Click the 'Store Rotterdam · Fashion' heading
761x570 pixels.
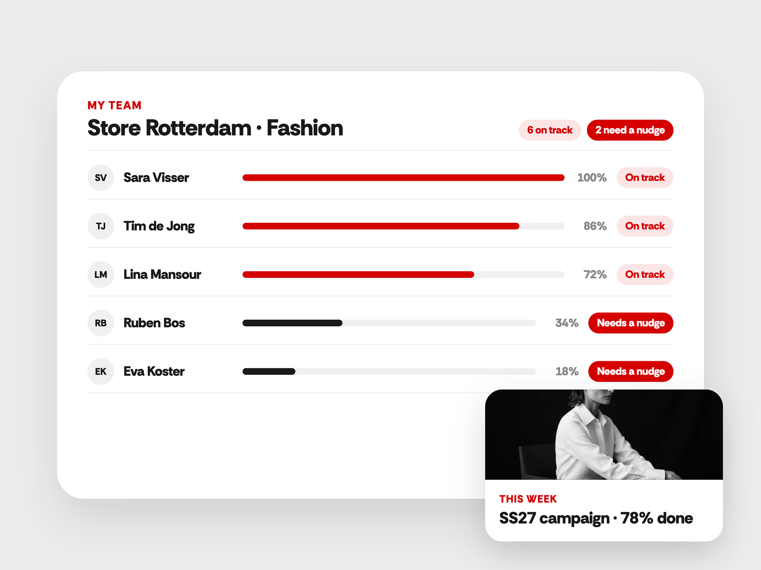point(215,128)
